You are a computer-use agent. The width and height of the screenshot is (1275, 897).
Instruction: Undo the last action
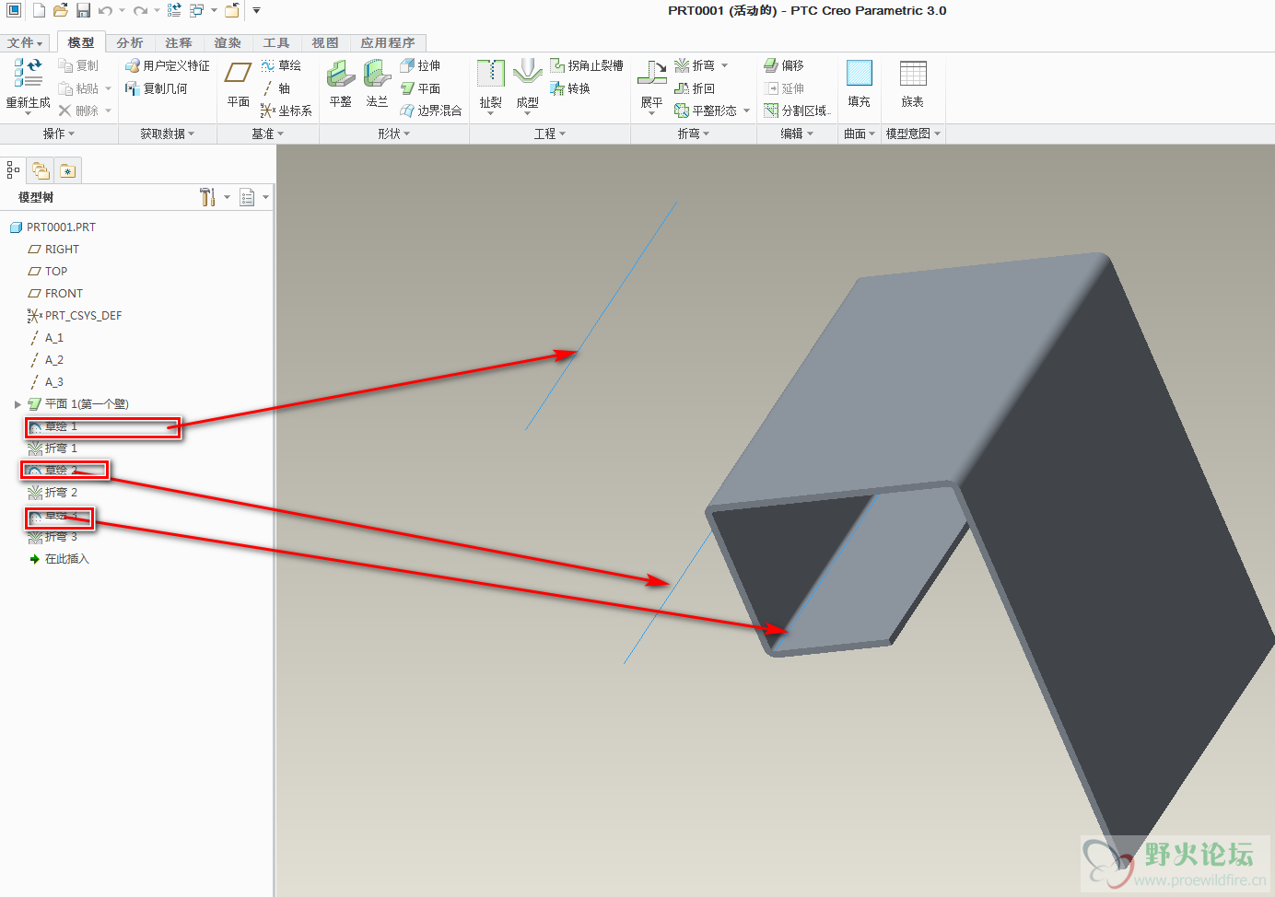pyautogui.click(x=105, y=11)
